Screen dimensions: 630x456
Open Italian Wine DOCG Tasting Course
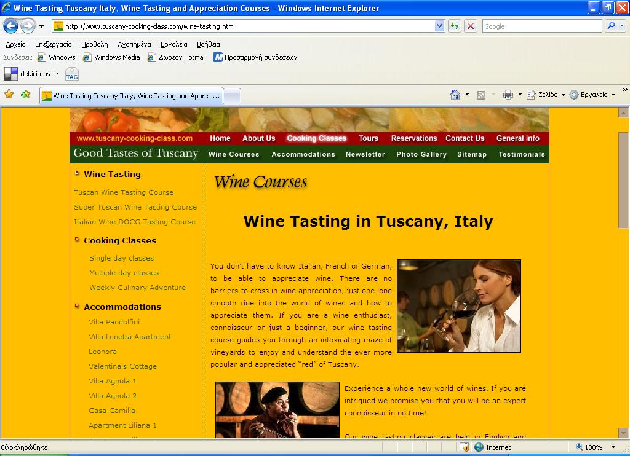coord(135,222)
